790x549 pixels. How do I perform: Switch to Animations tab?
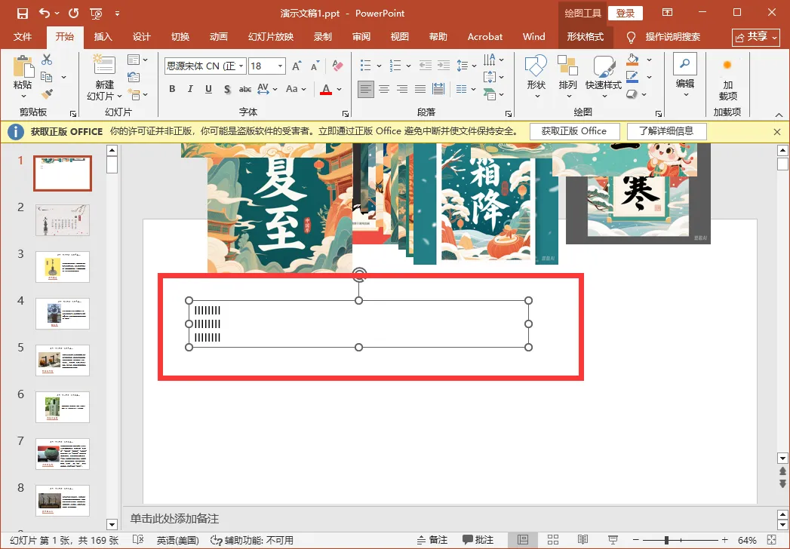coord(219,37)
